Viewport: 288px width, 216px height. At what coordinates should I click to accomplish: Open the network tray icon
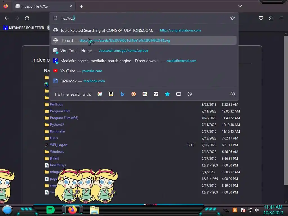(x=250, y=210)
